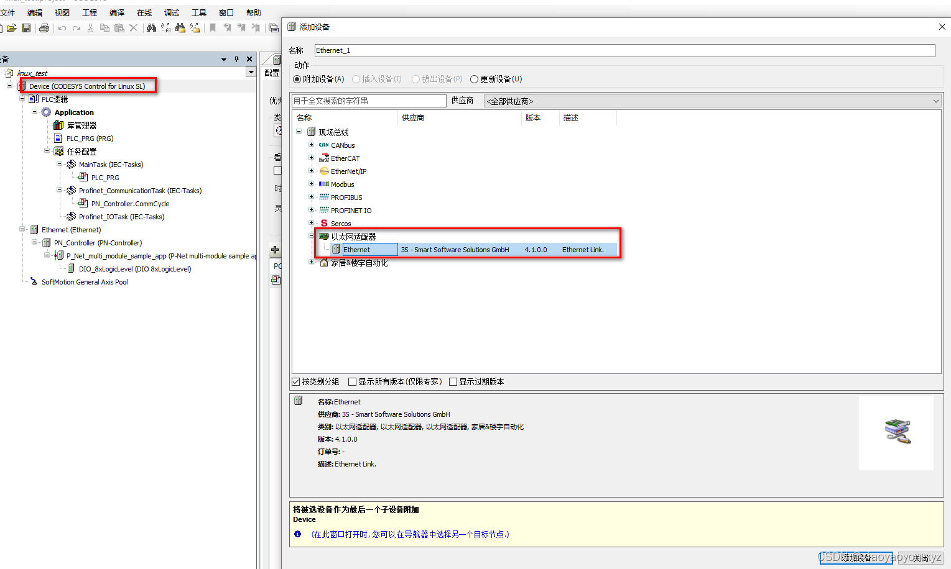Screen dimensions: 951x569
Task: Click the Replace in Project icon
Action: point(195,28)
